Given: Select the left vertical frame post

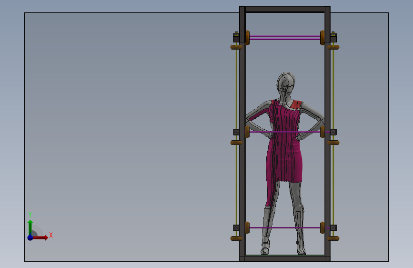Looking at the screenshot, I should click(x=242, y=134).
